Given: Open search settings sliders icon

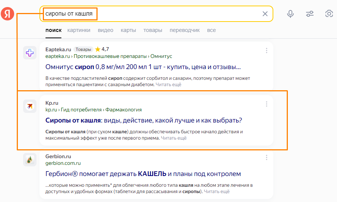Looking at the screenshot, I should [310, 14].
